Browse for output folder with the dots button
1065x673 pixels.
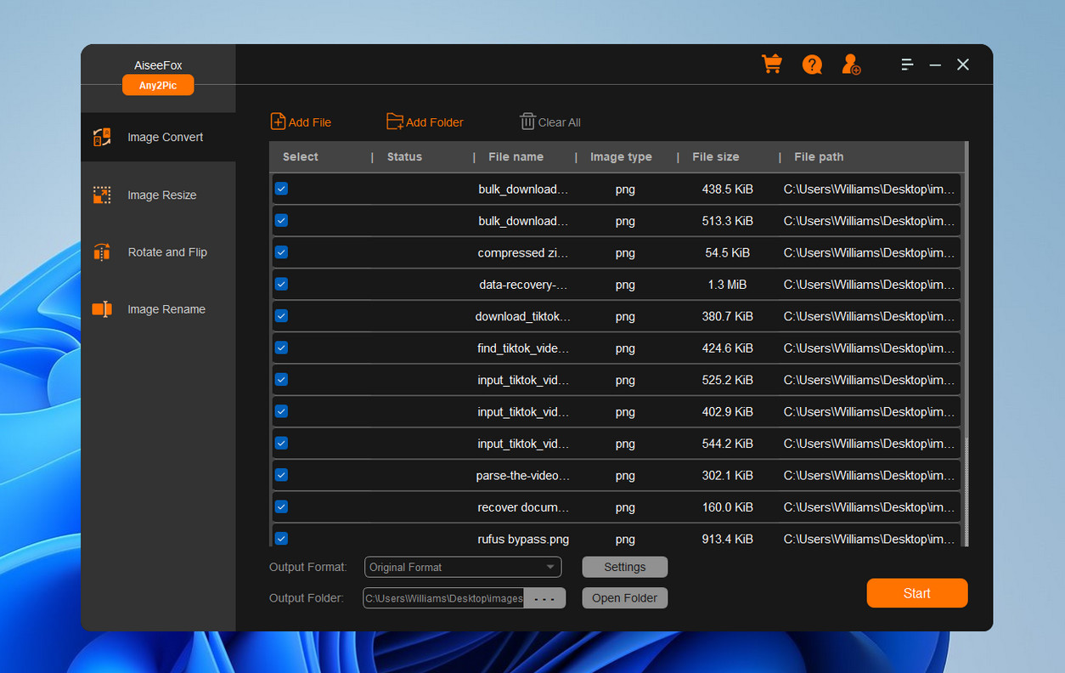pyautogui.click(x=544, y=598)
